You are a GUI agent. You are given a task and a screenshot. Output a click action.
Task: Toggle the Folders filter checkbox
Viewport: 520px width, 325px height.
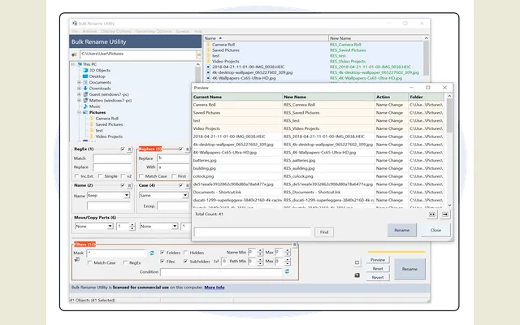pyautogui.click(x=162, y=253)
